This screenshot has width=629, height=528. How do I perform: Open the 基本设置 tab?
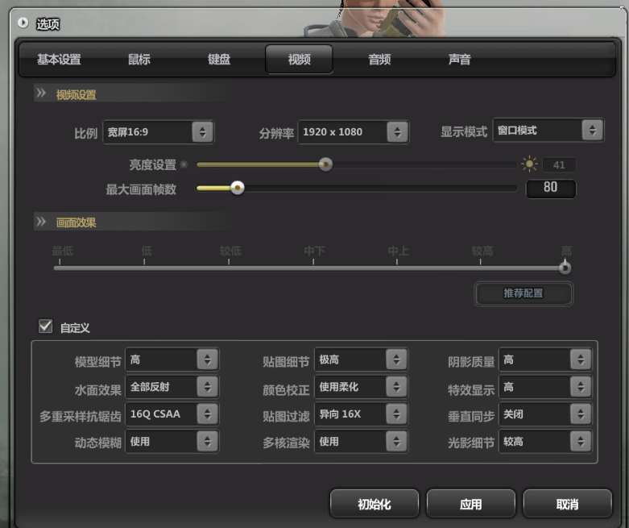coord(59,60)
